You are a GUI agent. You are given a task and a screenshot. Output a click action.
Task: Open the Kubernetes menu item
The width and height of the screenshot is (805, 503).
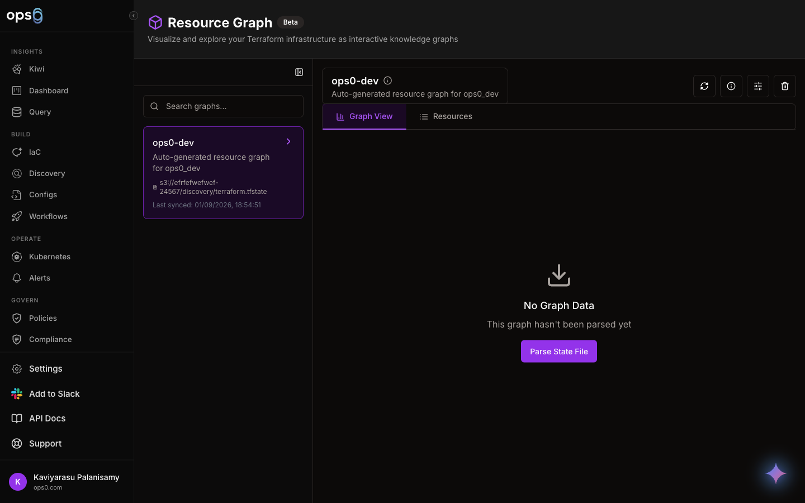click(67, 257)
